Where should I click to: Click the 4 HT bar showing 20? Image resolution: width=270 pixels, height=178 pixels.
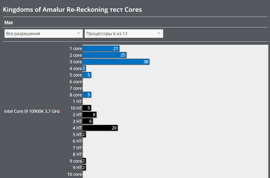(100, 128)
